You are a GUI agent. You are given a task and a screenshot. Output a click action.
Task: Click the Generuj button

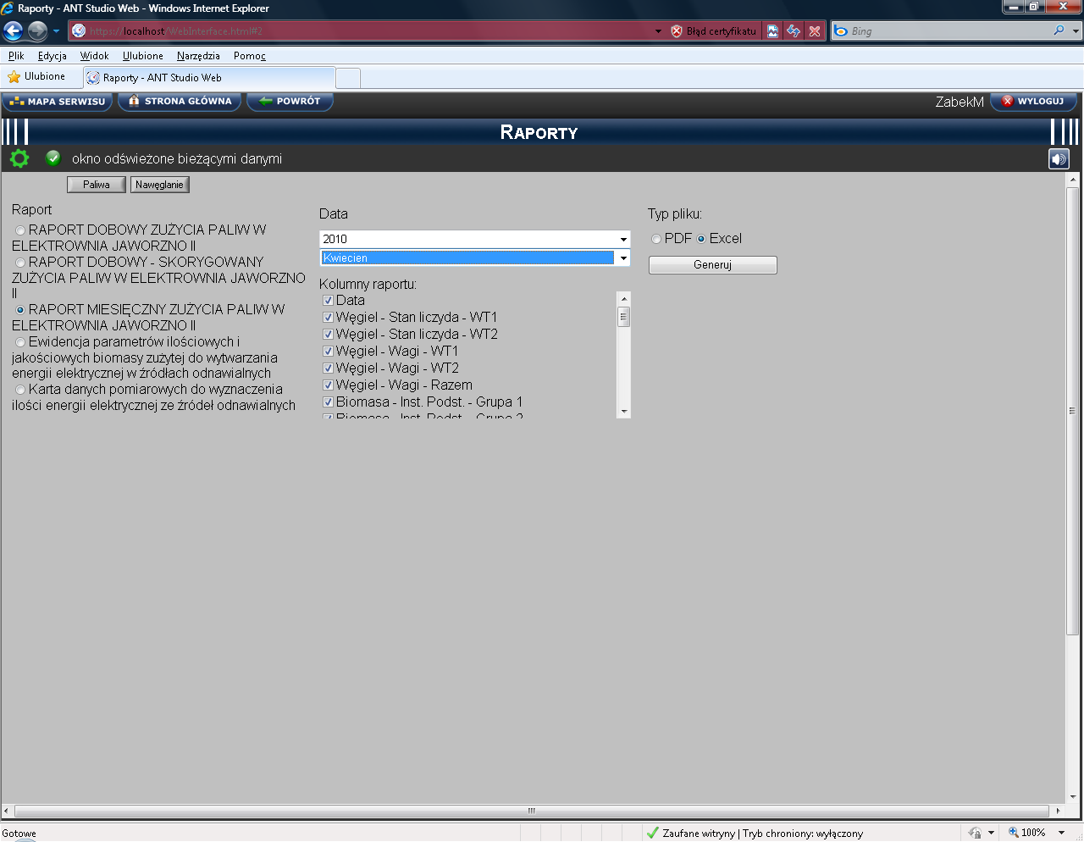click(712, 265)
